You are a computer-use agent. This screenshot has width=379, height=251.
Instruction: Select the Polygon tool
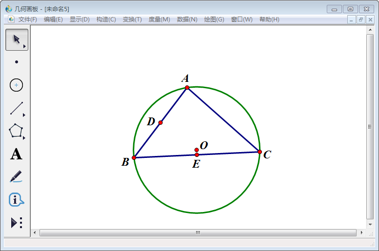point(16,131)
